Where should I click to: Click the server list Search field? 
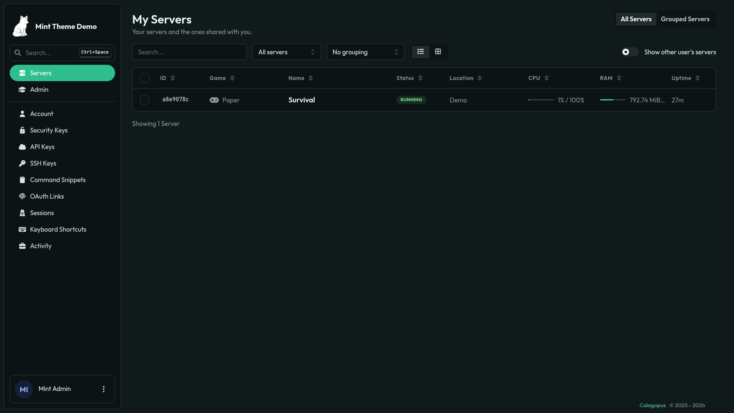point(189,52)
